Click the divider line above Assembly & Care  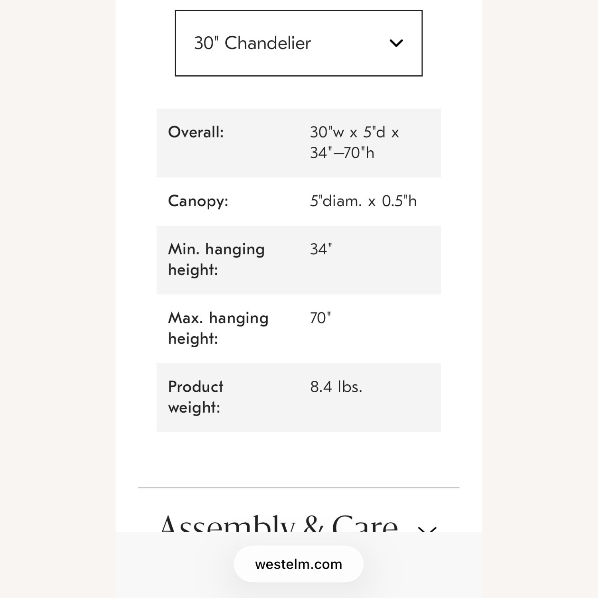tap(299, 488)
